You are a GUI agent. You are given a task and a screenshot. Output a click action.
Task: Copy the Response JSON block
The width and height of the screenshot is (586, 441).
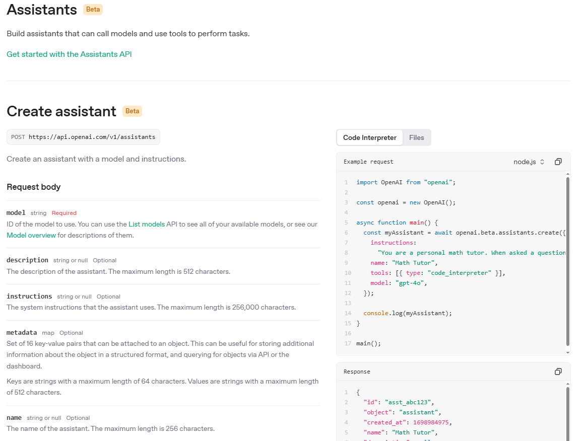click(558, 372)
